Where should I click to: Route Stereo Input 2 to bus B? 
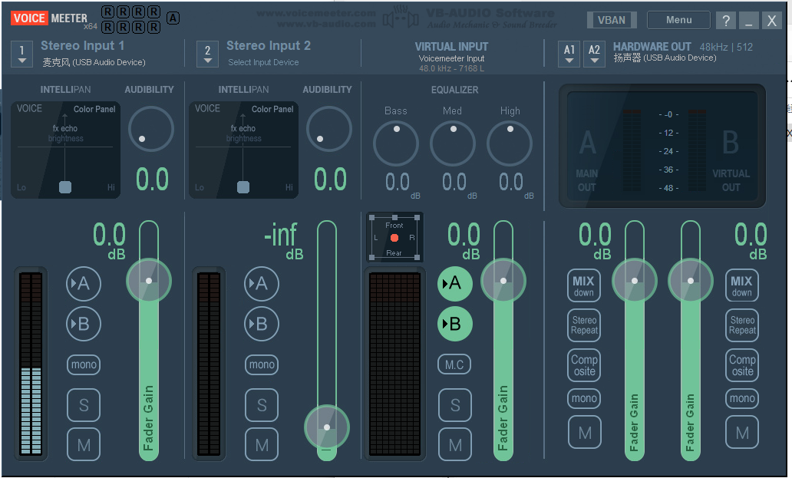pyautogui.click(x=261, y=324)
